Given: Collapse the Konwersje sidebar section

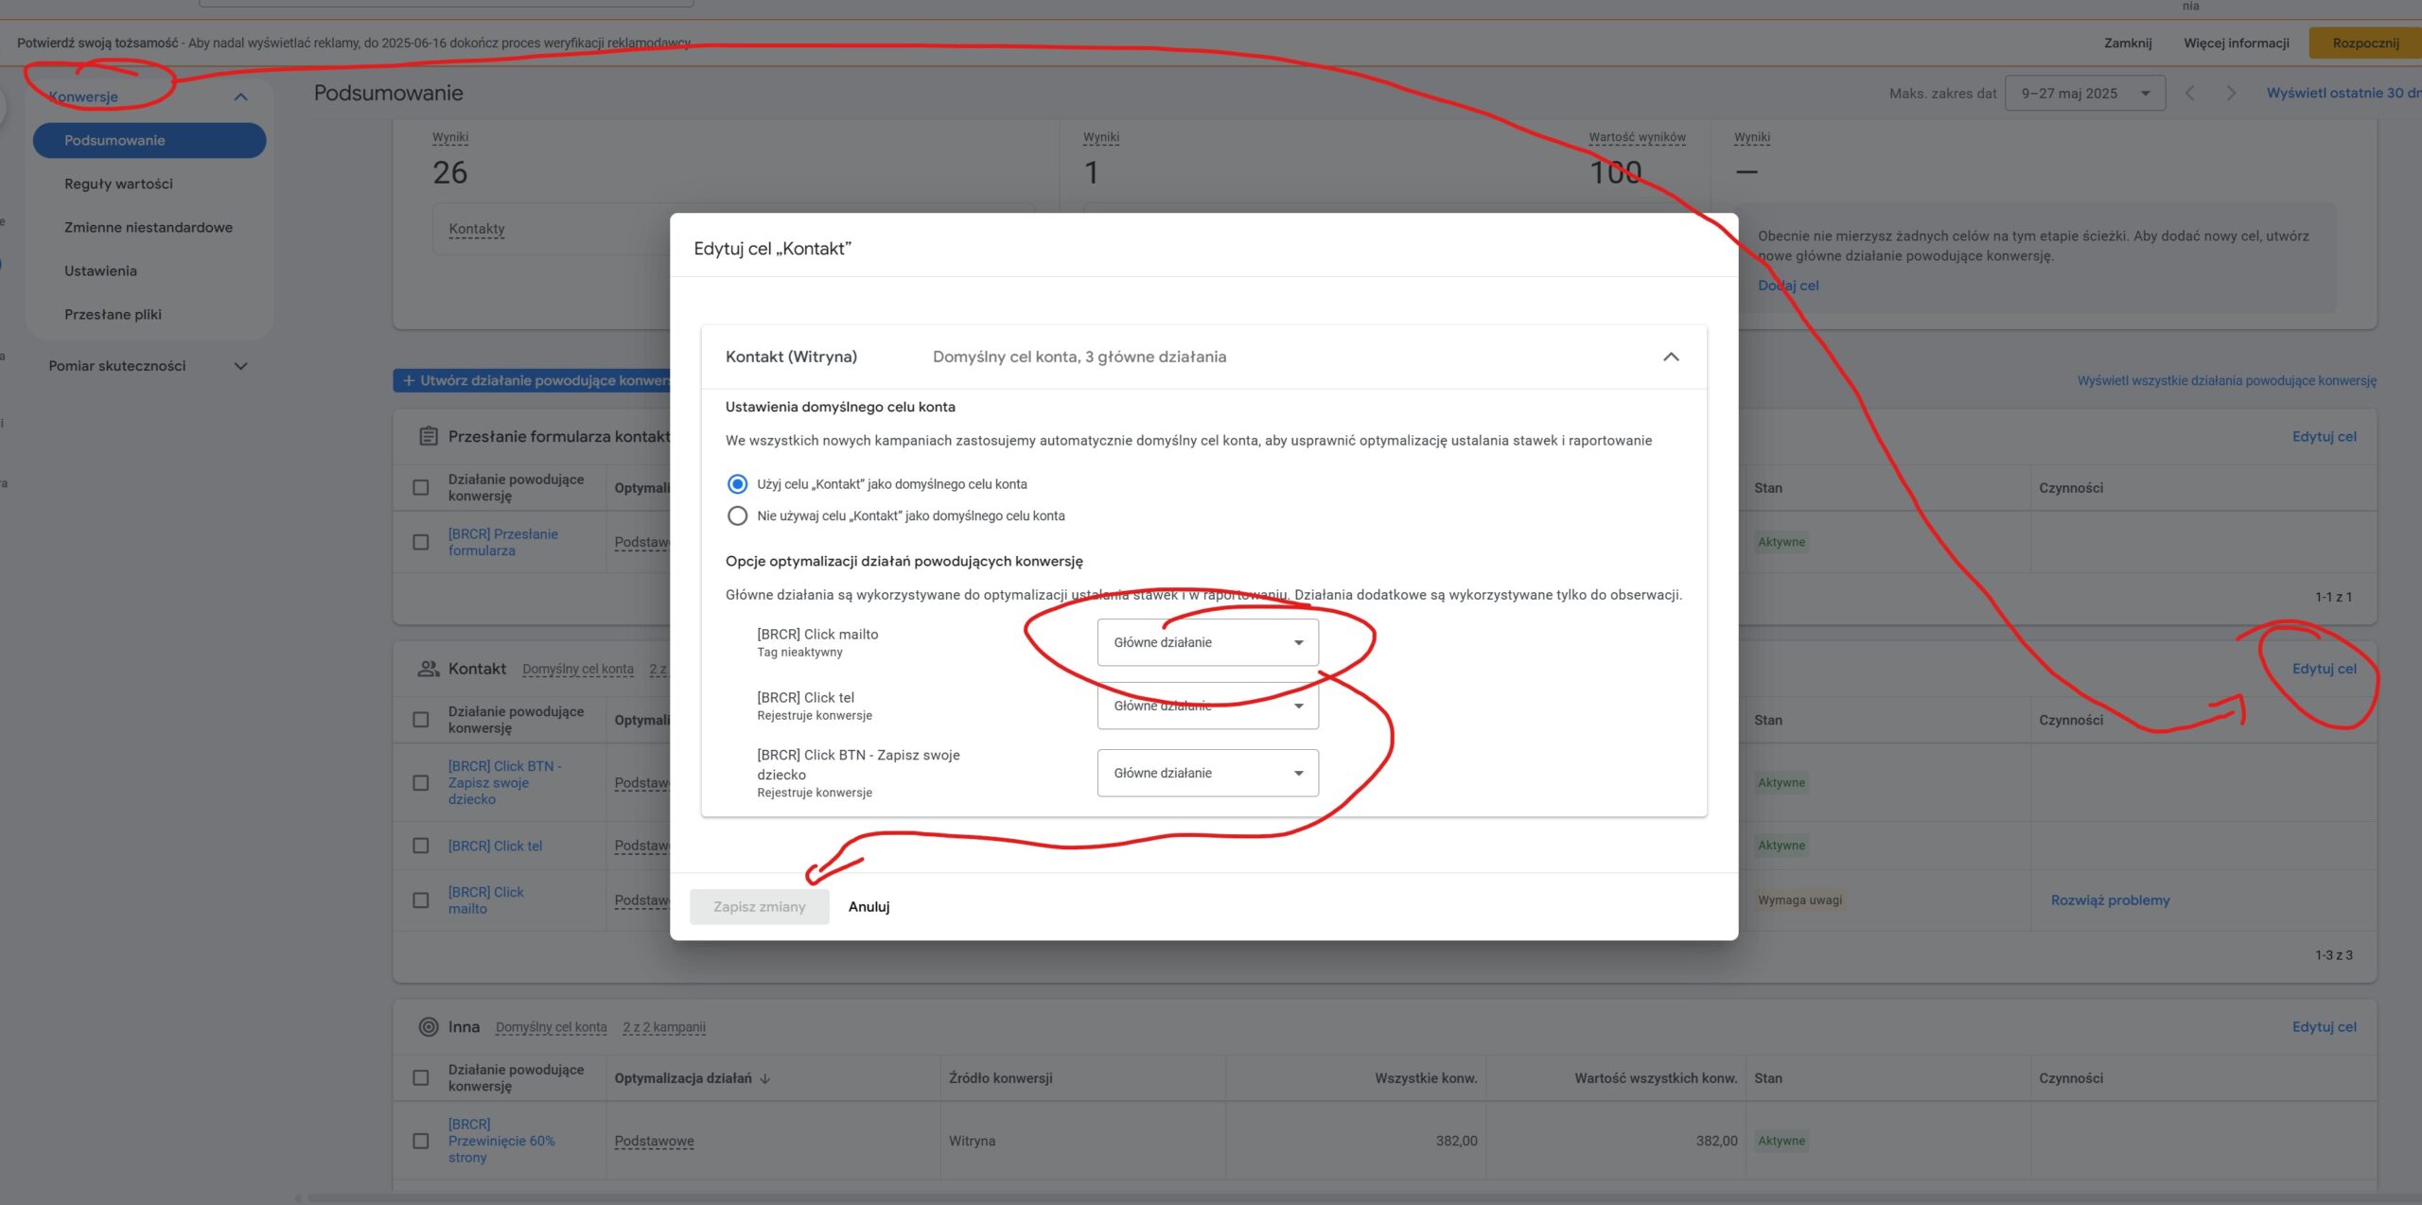Looking at the screenshot, I should 240,96.
